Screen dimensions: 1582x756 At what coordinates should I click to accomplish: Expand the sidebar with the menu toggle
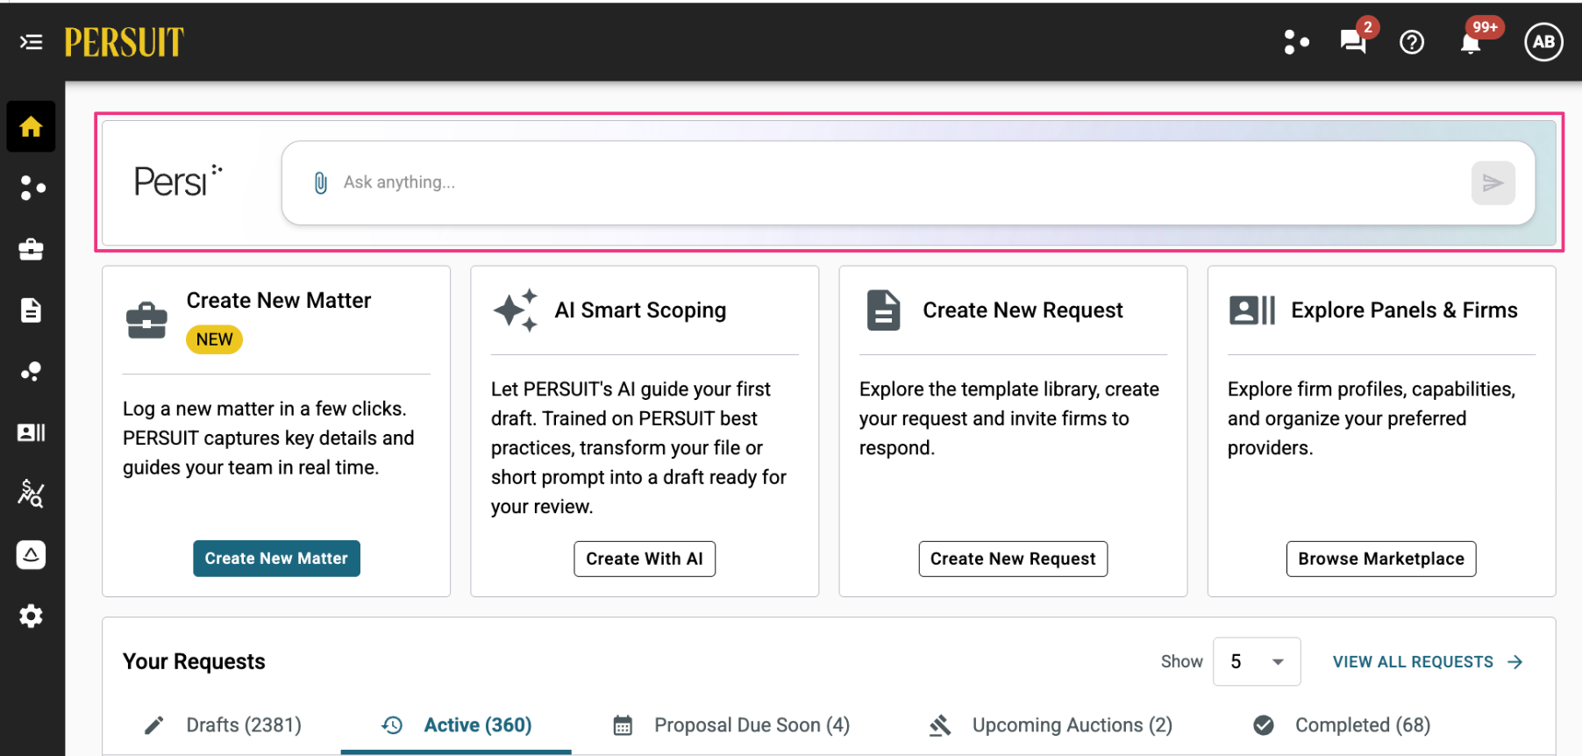[x=31, y=42]
